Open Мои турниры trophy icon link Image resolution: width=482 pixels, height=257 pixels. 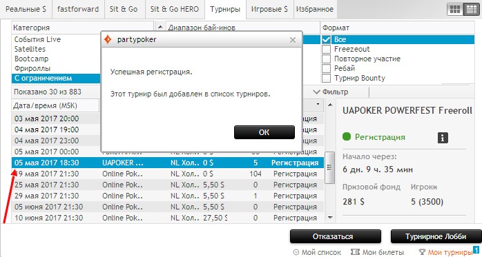point(423,252)
